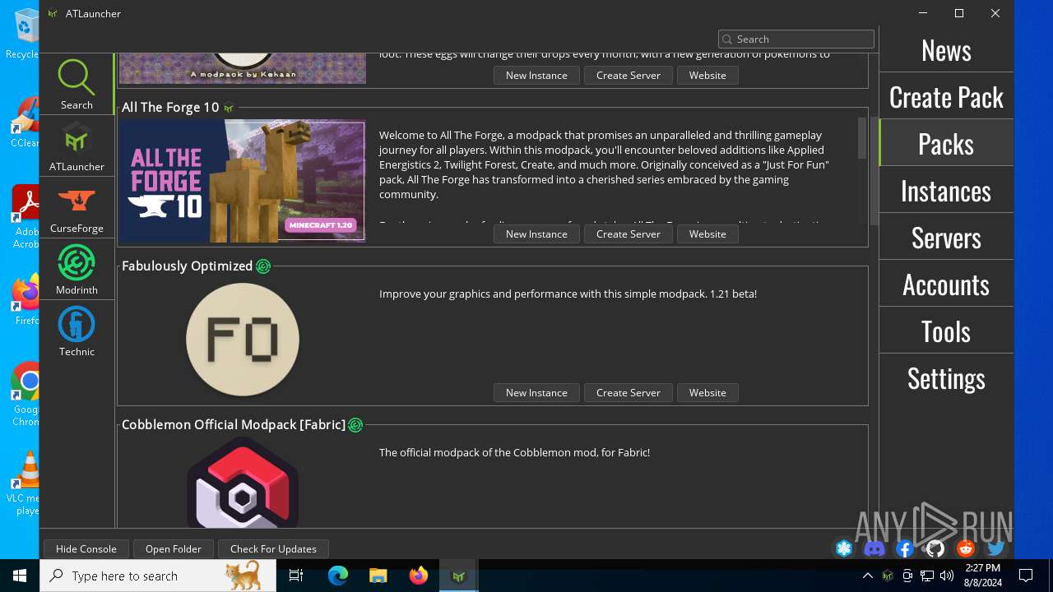
Task: Click Create Server for All The Forge 10
Action: pos(629,234)
